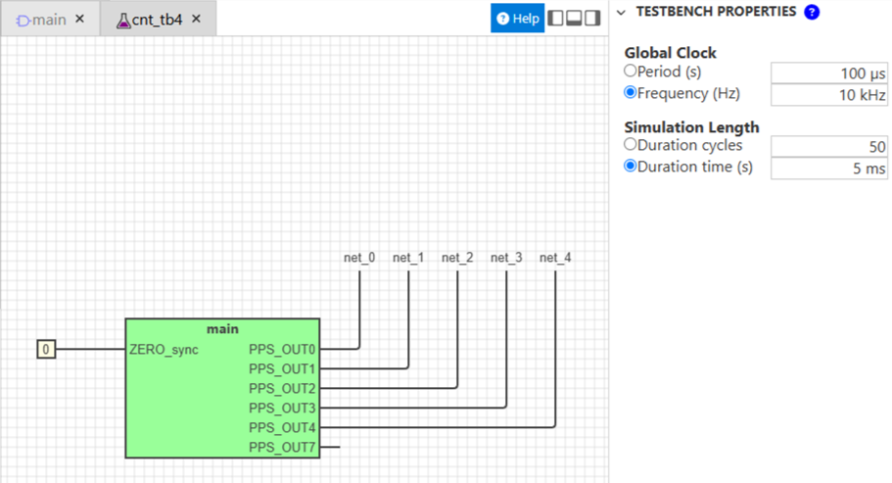Select the net_1 label
The image size is (892, 483).
tap(408, 258)
